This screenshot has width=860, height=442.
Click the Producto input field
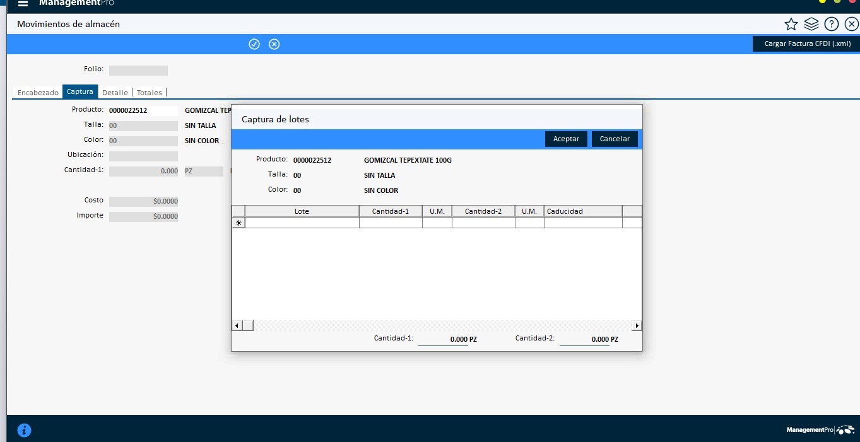tap(143, 110)
